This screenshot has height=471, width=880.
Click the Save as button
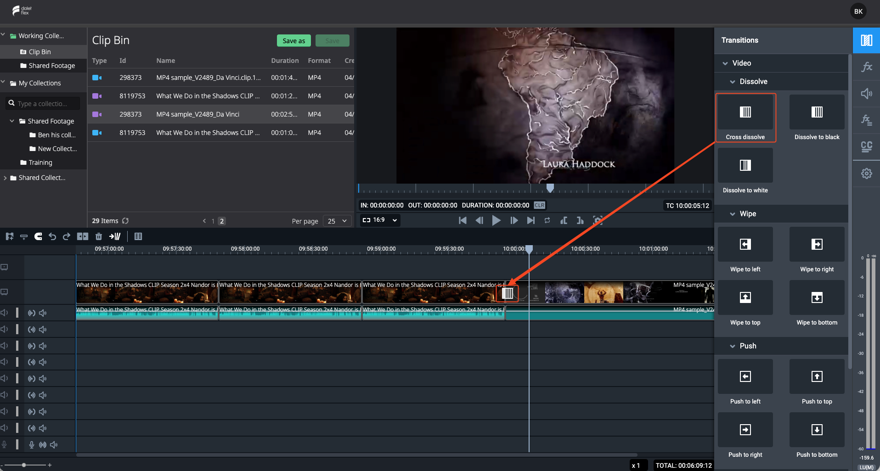(294, 41)
